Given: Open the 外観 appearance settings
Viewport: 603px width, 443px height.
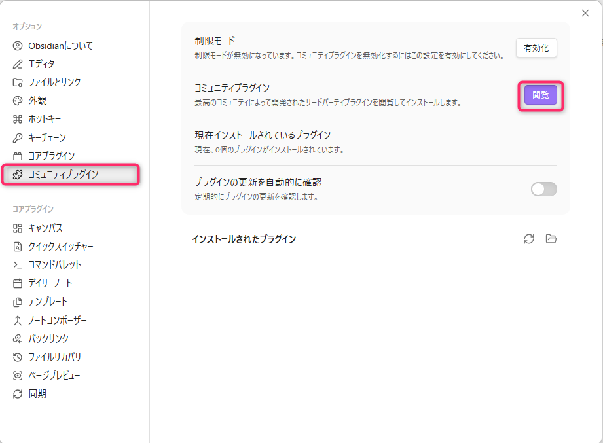Looking at the screenshot, I should pos(37,101).
